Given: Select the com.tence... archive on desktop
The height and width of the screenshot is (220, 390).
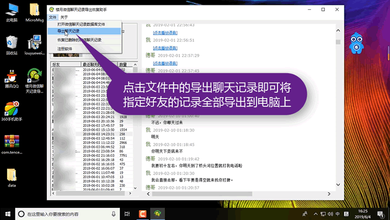Looking at the screenshot, I should pos(12,145).
